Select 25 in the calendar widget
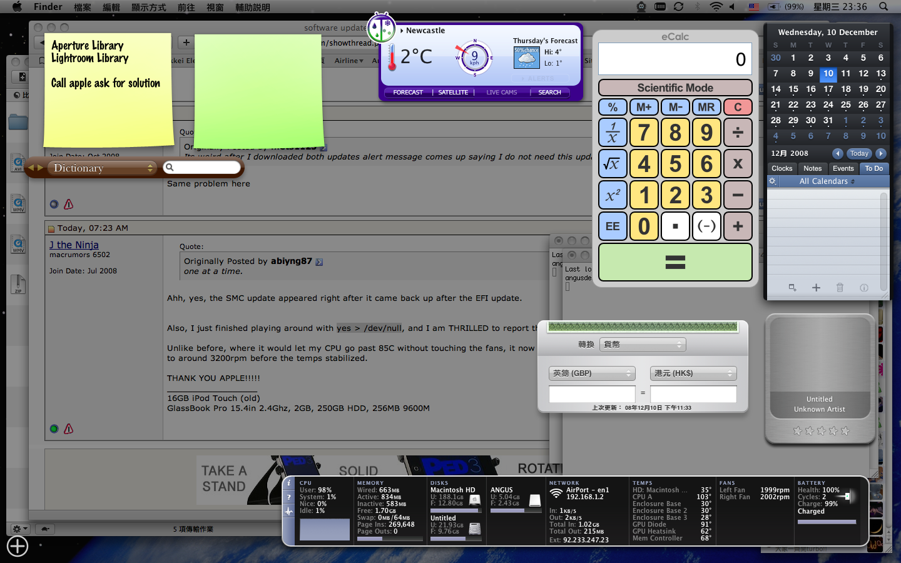The height and width of the screenshot is (563, 901). 845,104
